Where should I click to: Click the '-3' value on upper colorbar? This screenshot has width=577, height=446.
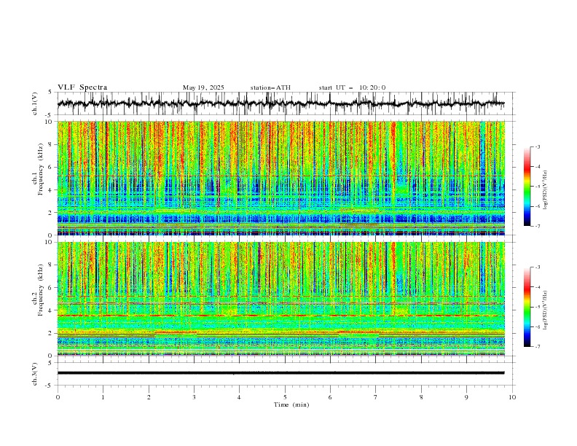(x=537, y=146)
